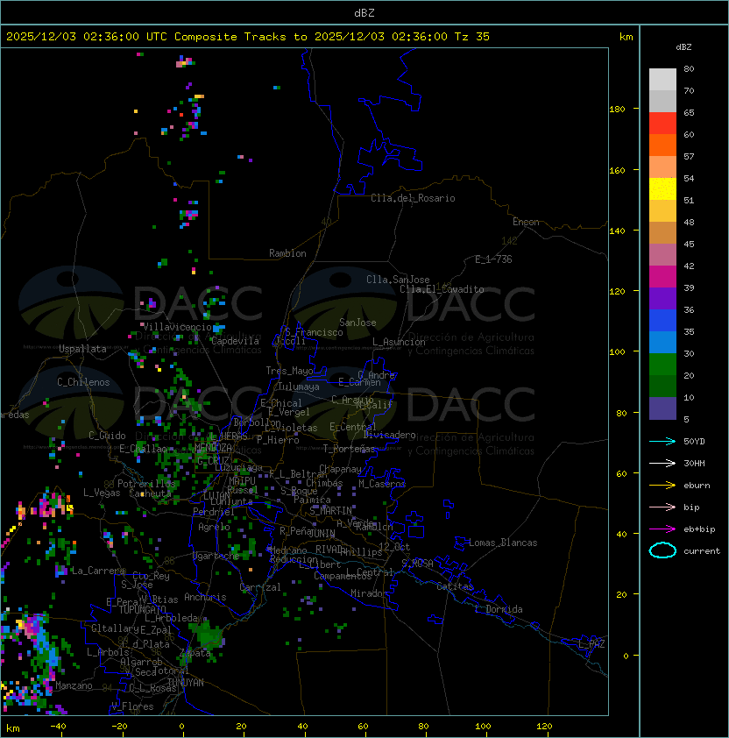729x738 pixels.
Task: Click the 'Carrizal' map label
Action: [x=260, y=587]
